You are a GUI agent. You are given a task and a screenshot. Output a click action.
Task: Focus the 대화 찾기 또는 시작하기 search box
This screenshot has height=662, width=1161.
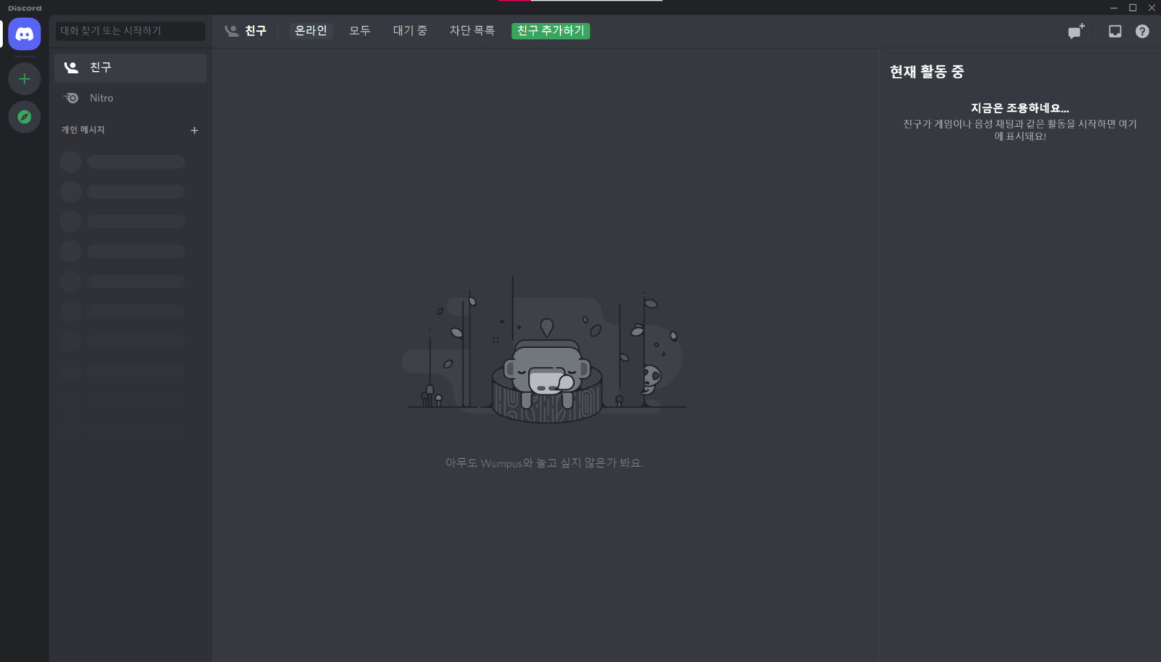[x=131, y=30]
